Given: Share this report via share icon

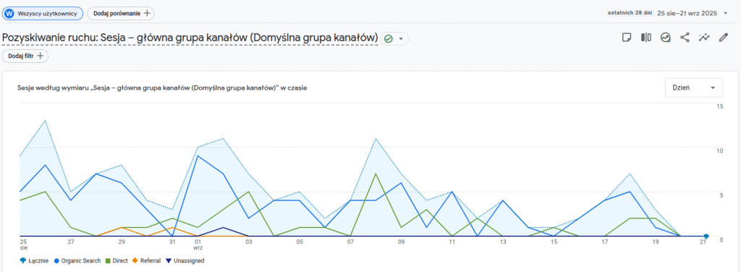Looking at the screenshot, I should pos(685,38).
